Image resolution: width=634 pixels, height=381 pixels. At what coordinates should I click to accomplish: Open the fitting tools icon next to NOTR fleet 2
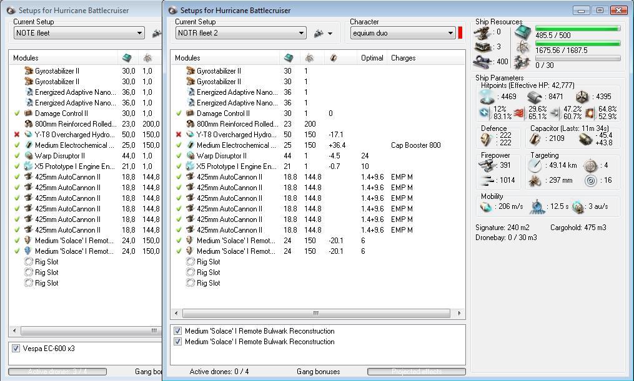[x=319, y=33]
